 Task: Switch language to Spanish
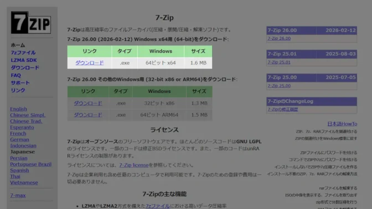point(19,170)
